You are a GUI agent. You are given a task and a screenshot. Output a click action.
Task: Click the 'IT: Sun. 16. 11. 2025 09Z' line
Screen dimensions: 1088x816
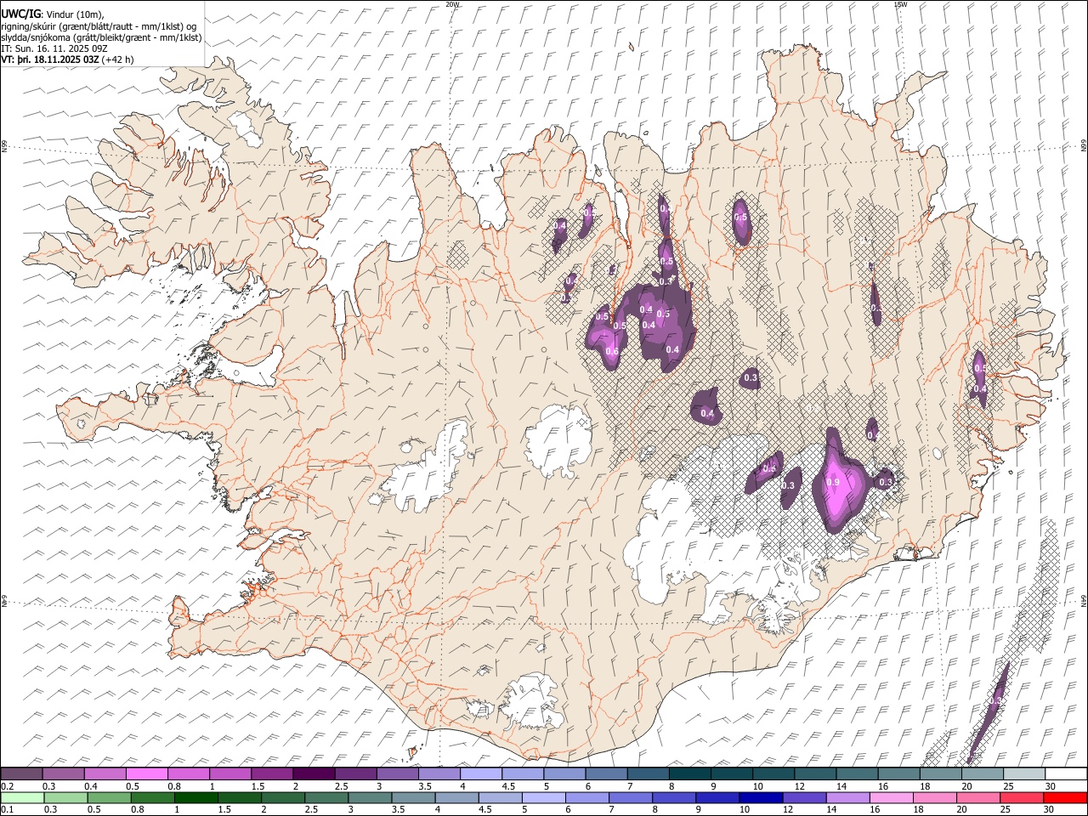[54, 48]
